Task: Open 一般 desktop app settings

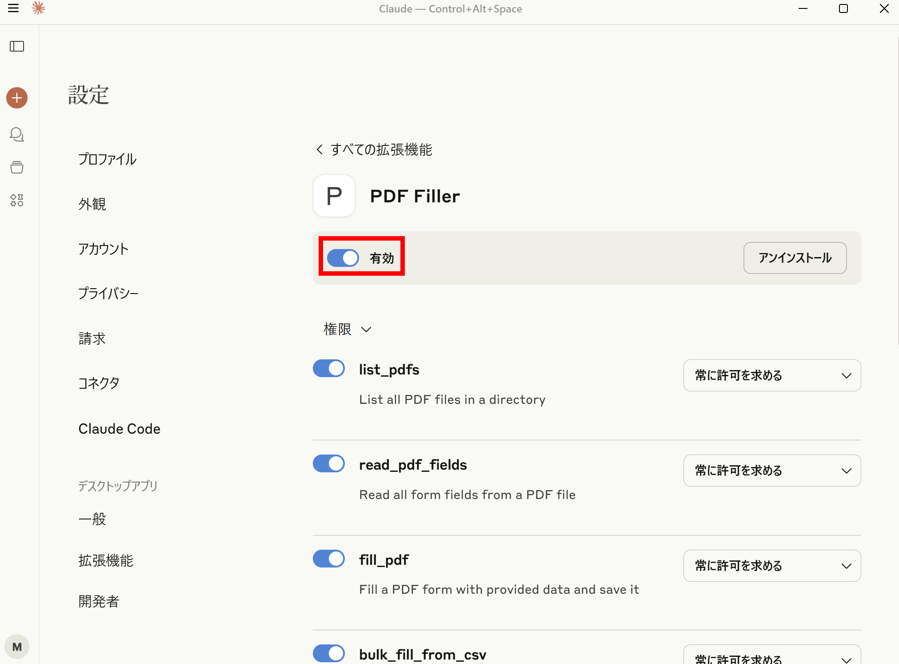Action: pyautogui.click(x=92, y=519)
